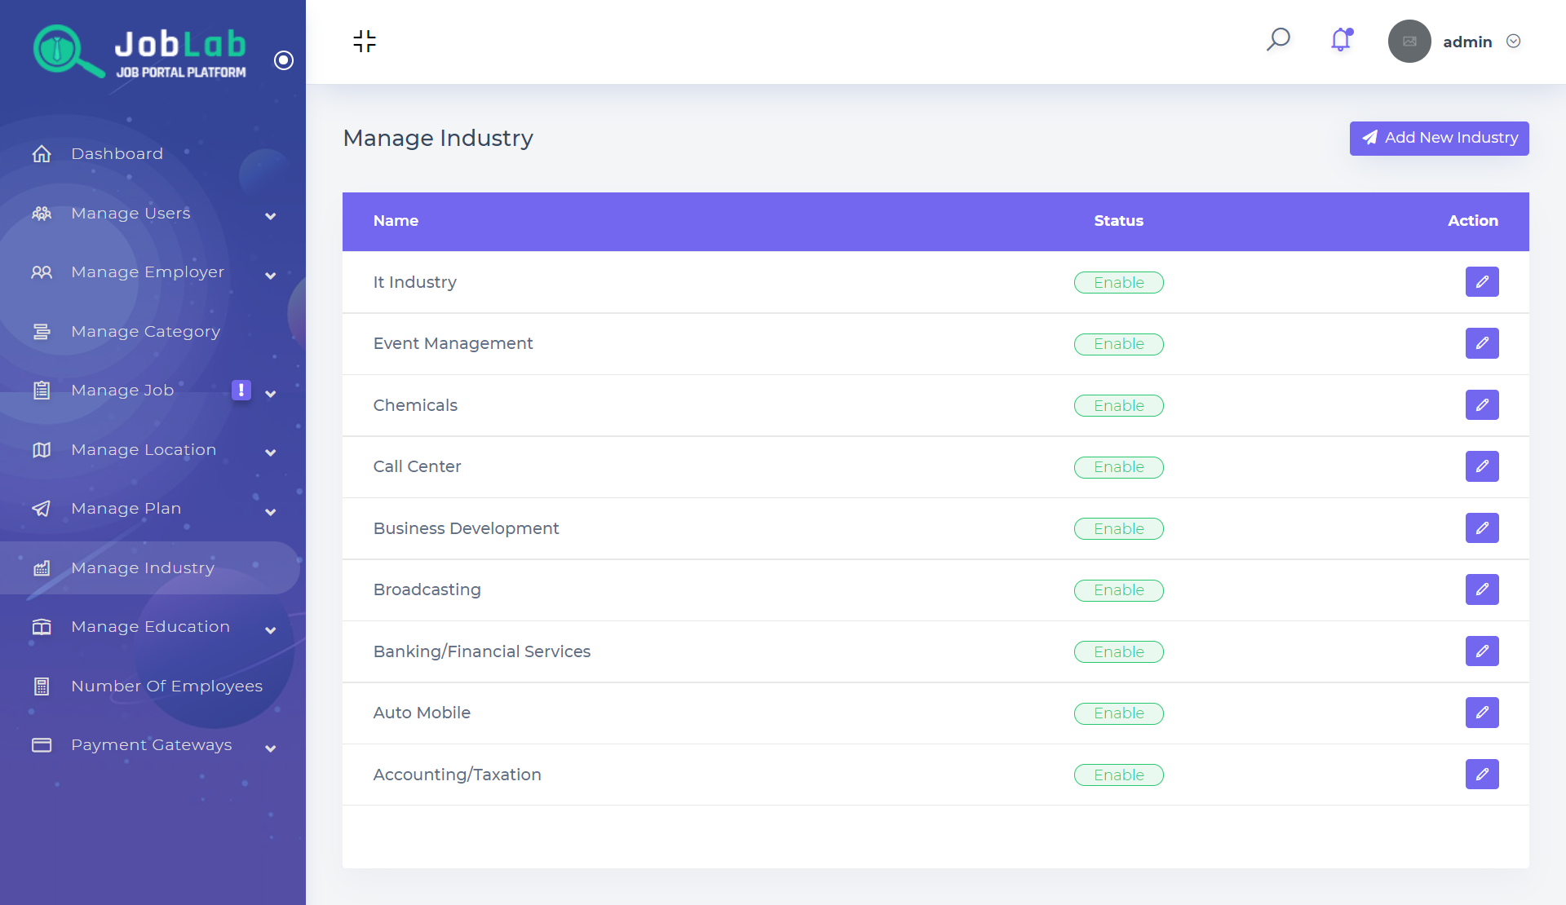Image resolution: width=1566 pixels, height=905 pixels.
Task: Expand the Manage Location section
Action: click(x=269, y=452)
